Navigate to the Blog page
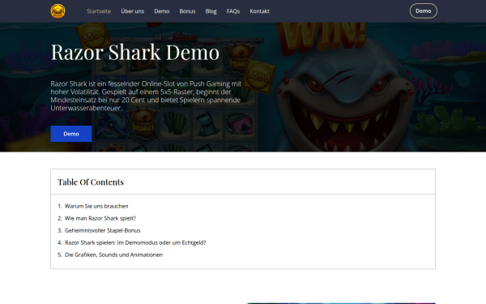 click(211, 11)
